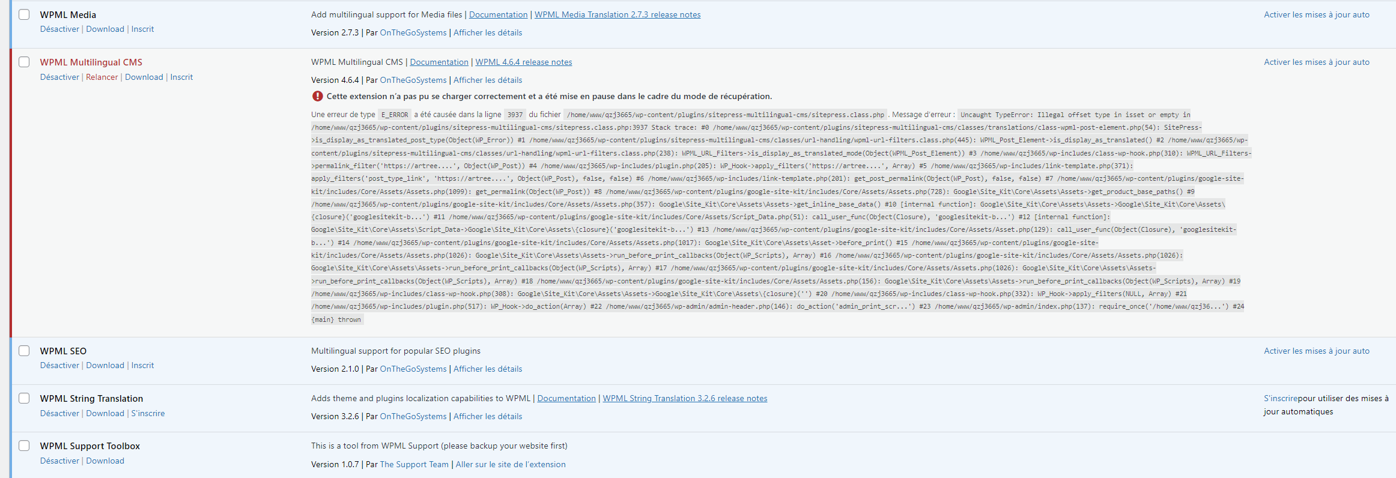Open OnTheGoSystems link for WPML String Translation
The width and height of the screenshot is (1396, 478).
pos(413,416)
